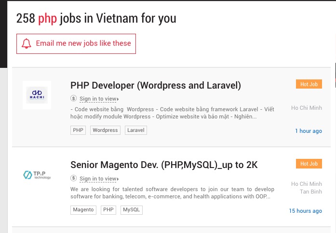Click the 15 hours ago timestamp

click(305, 211)
